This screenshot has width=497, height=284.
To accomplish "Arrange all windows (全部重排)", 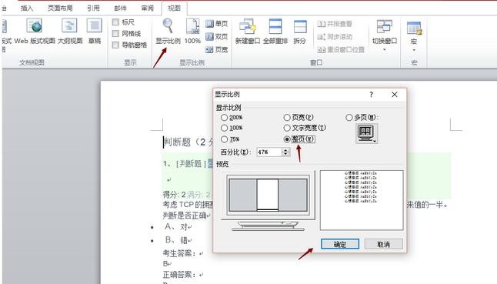I will pos(275,31).
